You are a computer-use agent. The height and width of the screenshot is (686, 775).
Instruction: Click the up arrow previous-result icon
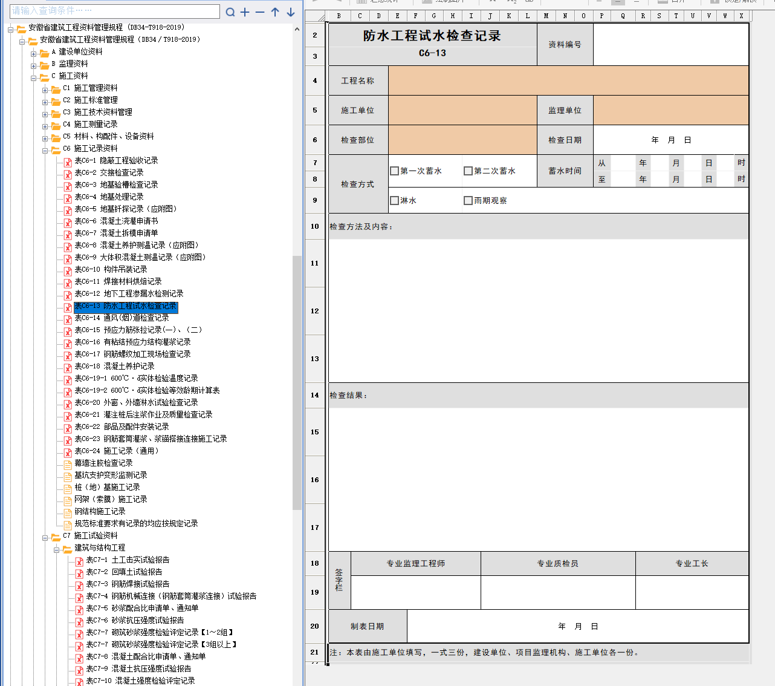(x=275, y=12)
